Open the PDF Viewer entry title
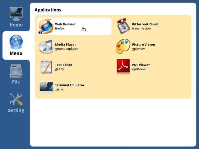The image size is (199, 149). tap(141, 65)
